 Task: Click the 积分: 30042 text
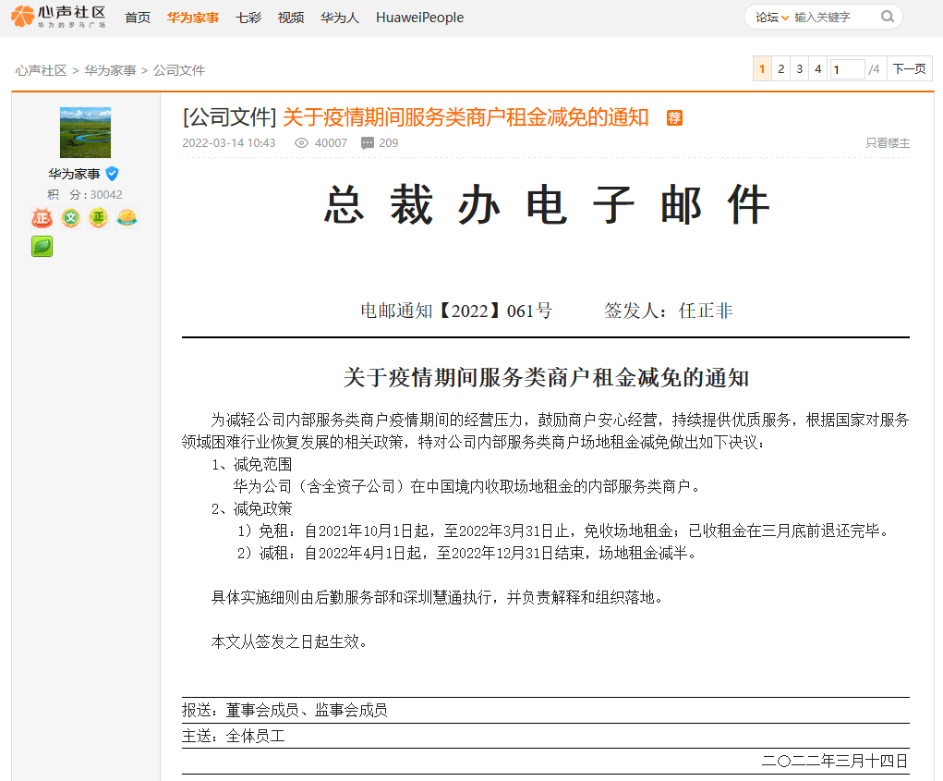[x=85, y=195]
